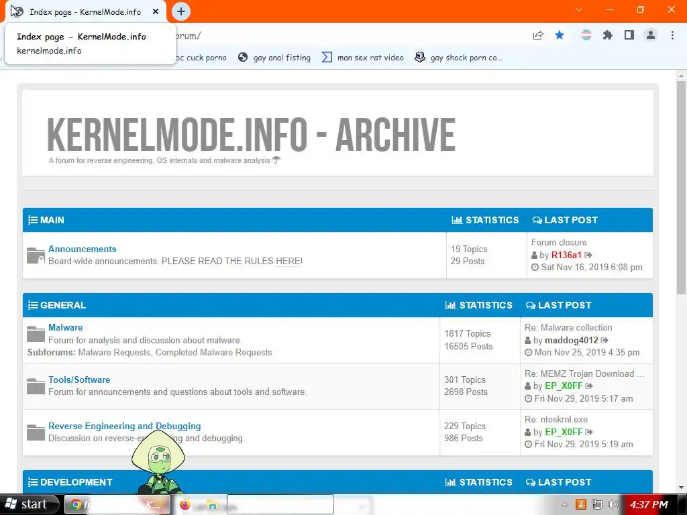The width and height of the screenshot is (687, 515).
Task: Open Chrome's three-dot menu
Action: [672, 35]
